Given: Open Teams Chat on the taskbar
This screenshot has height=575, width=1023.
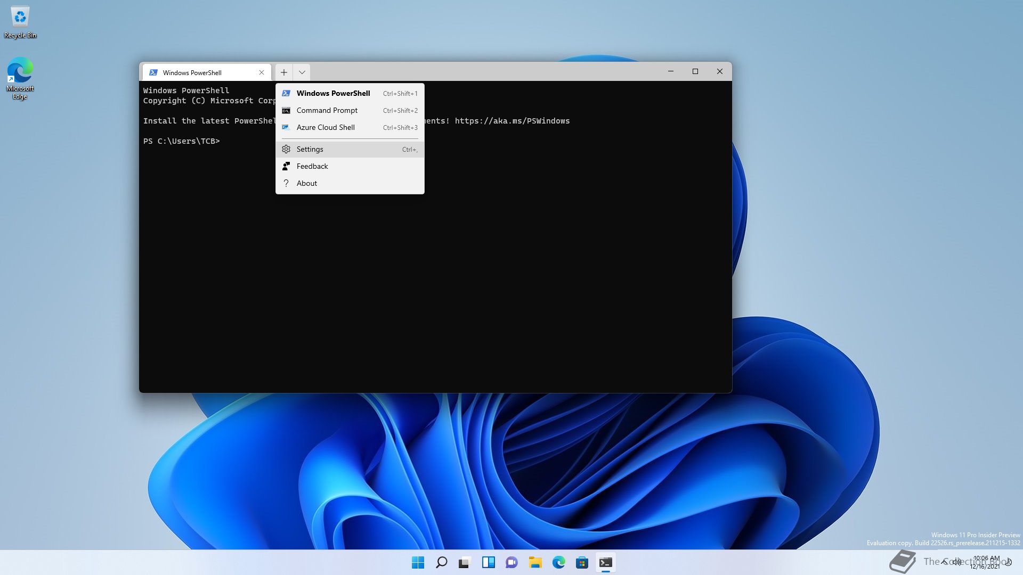Looking at the screenshot, I should (x=512, y=562).
